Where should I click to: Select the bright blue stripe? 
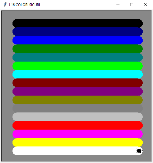[x=77, y=40]
